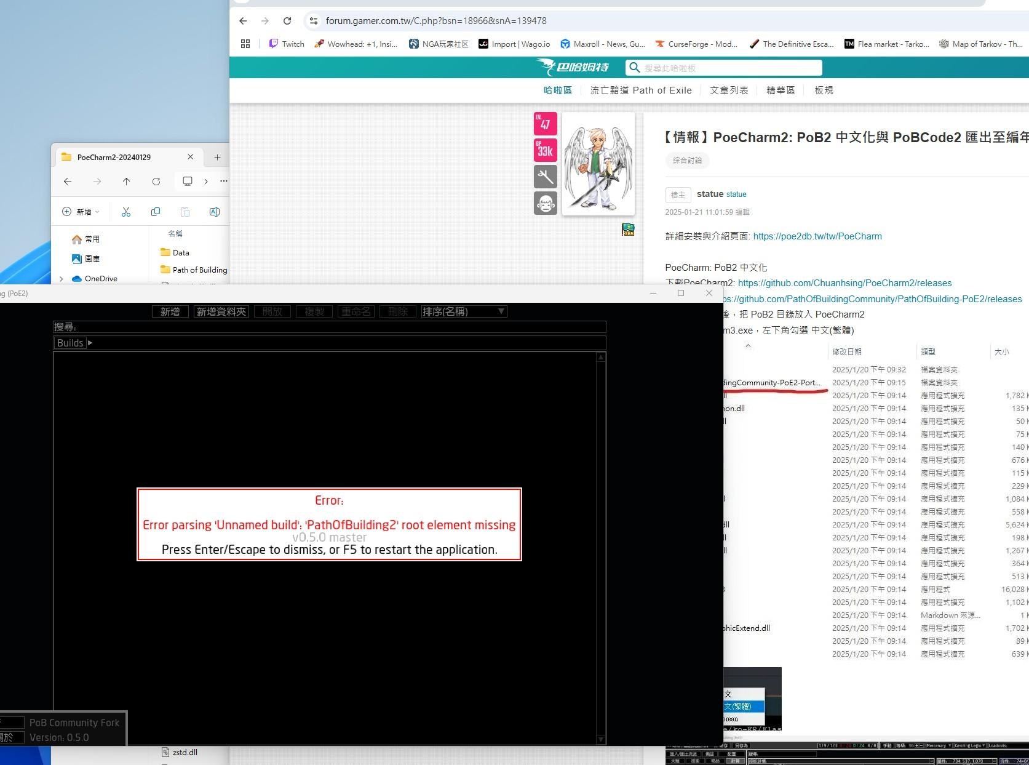Viewport: 1029px width, 765px height.
Task: Click the wrench icon beside avatar
Action: (x=545, y=177)
